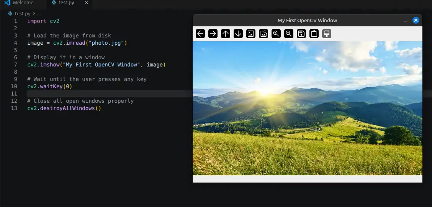
Task: Click the comment "# Display it in a window"
Action: 66,57
